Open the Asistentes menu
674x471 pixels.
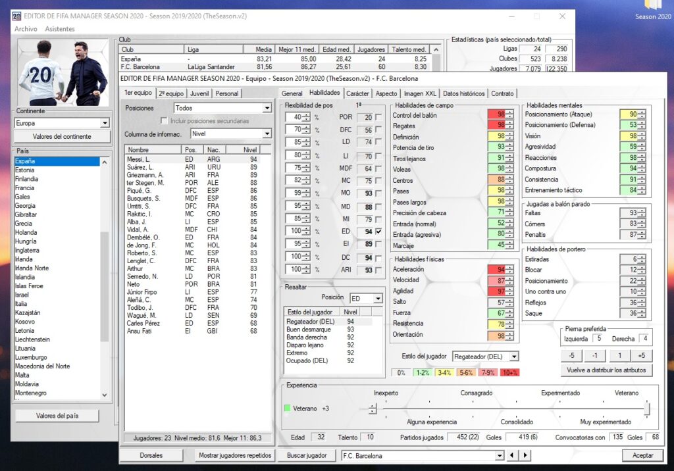60,29
